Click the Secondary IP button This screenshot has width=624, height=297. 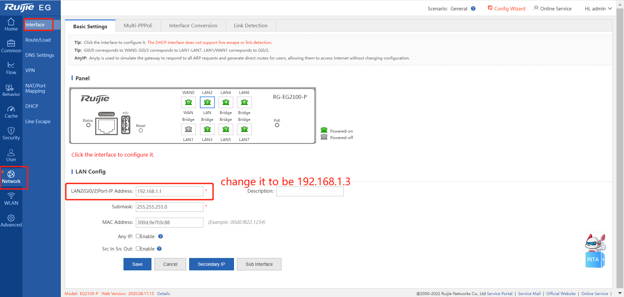[x=211, y=264]
